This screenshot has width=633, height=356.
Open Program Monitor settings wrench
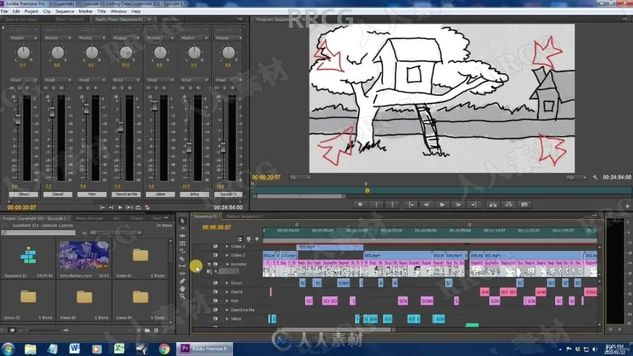pyautogui.click(x=595, y=178)
